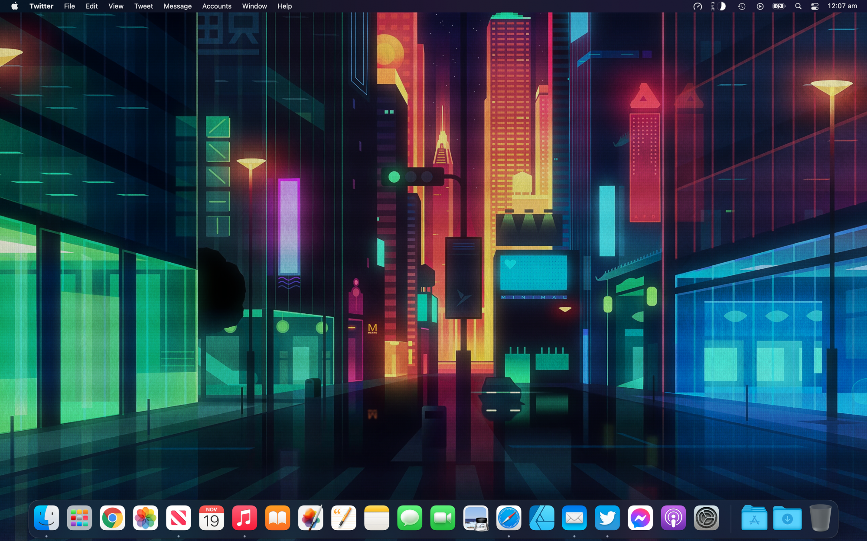Open the yellow Notes app icon
This screenshot has width=867, height=541.
coord(376,518)
